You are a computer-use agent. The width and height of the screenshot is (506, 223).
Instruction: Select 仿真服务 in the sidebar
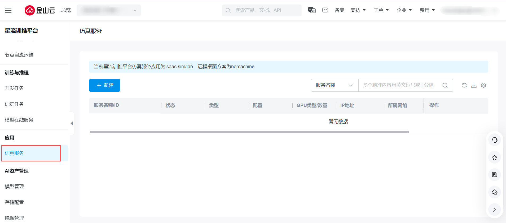point(15,153)
